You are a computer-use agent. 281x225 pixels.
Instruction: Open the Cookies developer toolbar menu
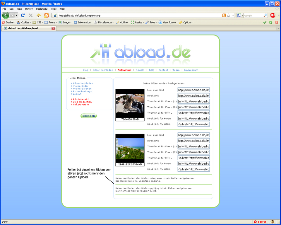(24, 23)
